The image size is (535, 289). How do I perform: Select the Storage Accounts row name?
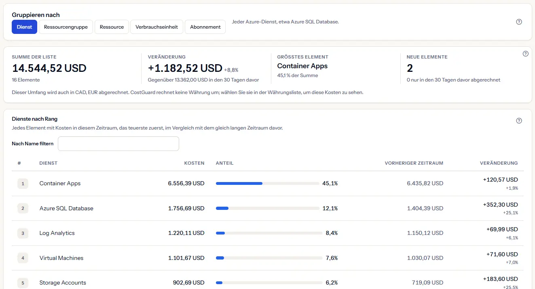[x=63, y=283]
